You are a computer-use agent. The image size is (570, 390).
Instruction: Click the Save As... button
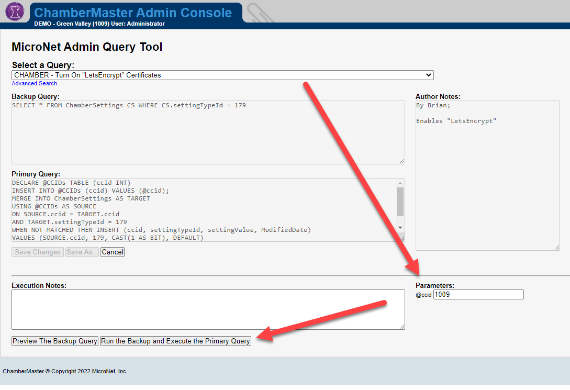(82, 252)
